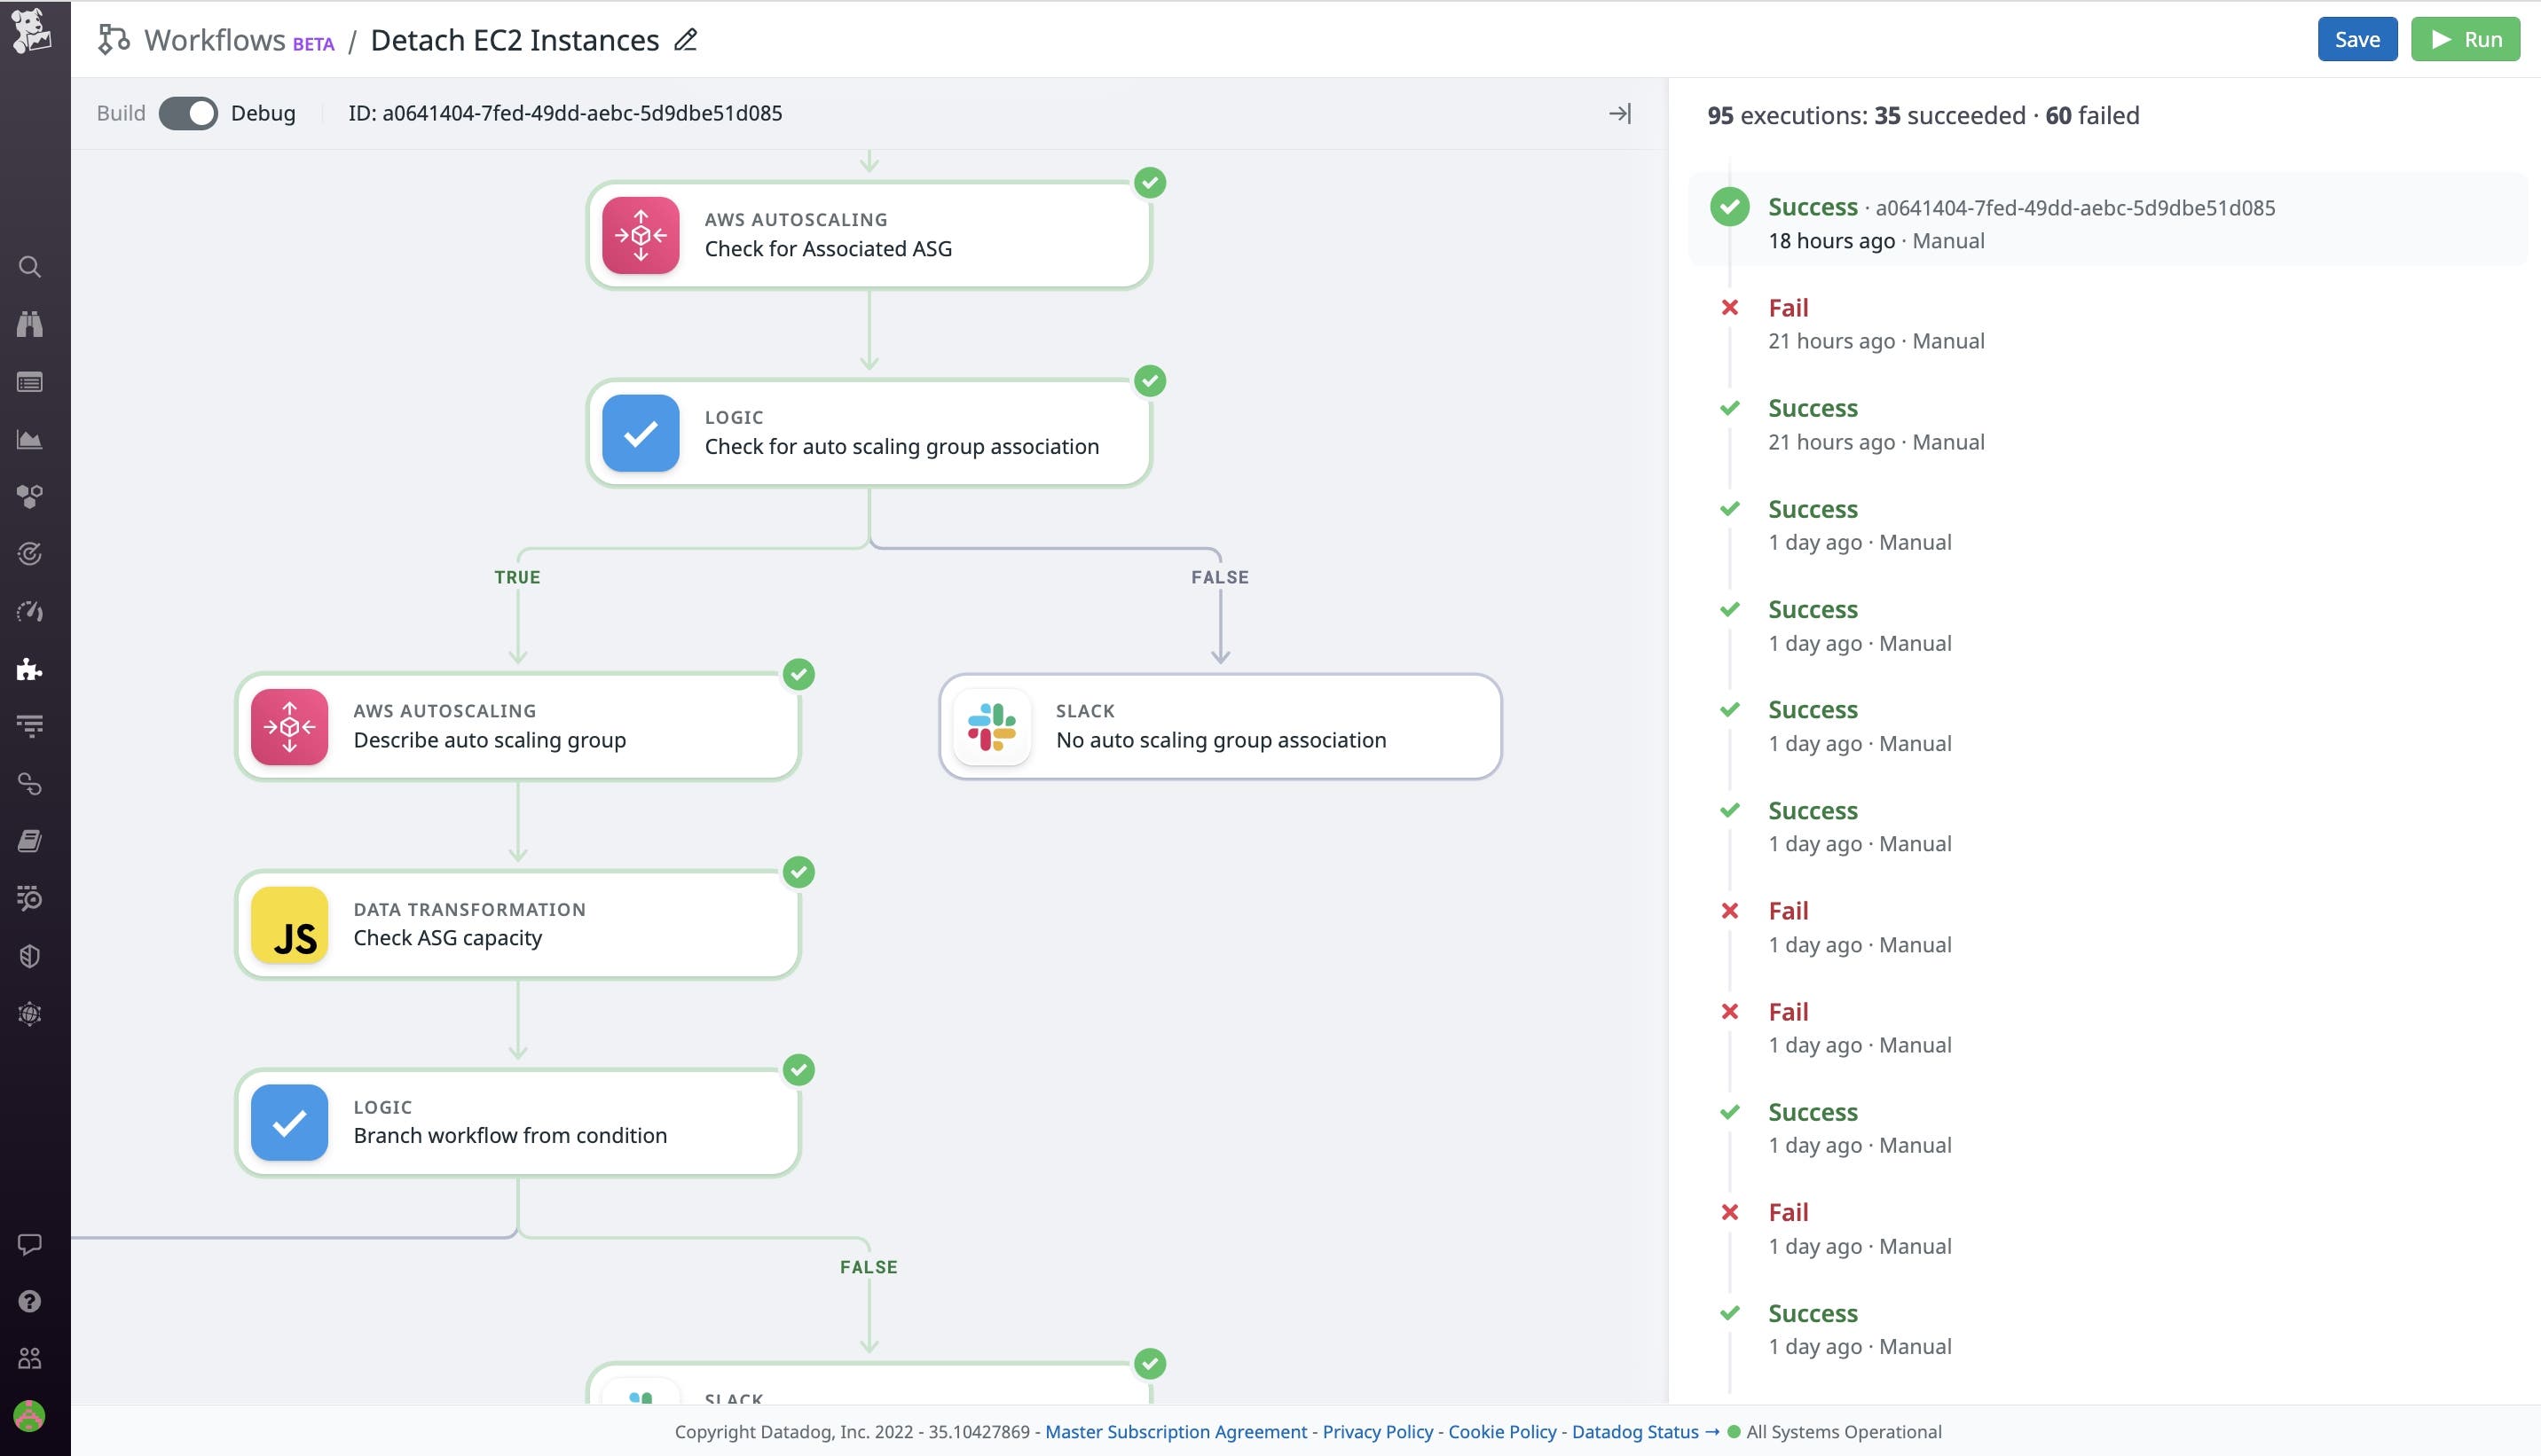Open the Infrastructure hexagons icon in sidebar
The height and width of the screenshot is (1456, 2541).
30,495
